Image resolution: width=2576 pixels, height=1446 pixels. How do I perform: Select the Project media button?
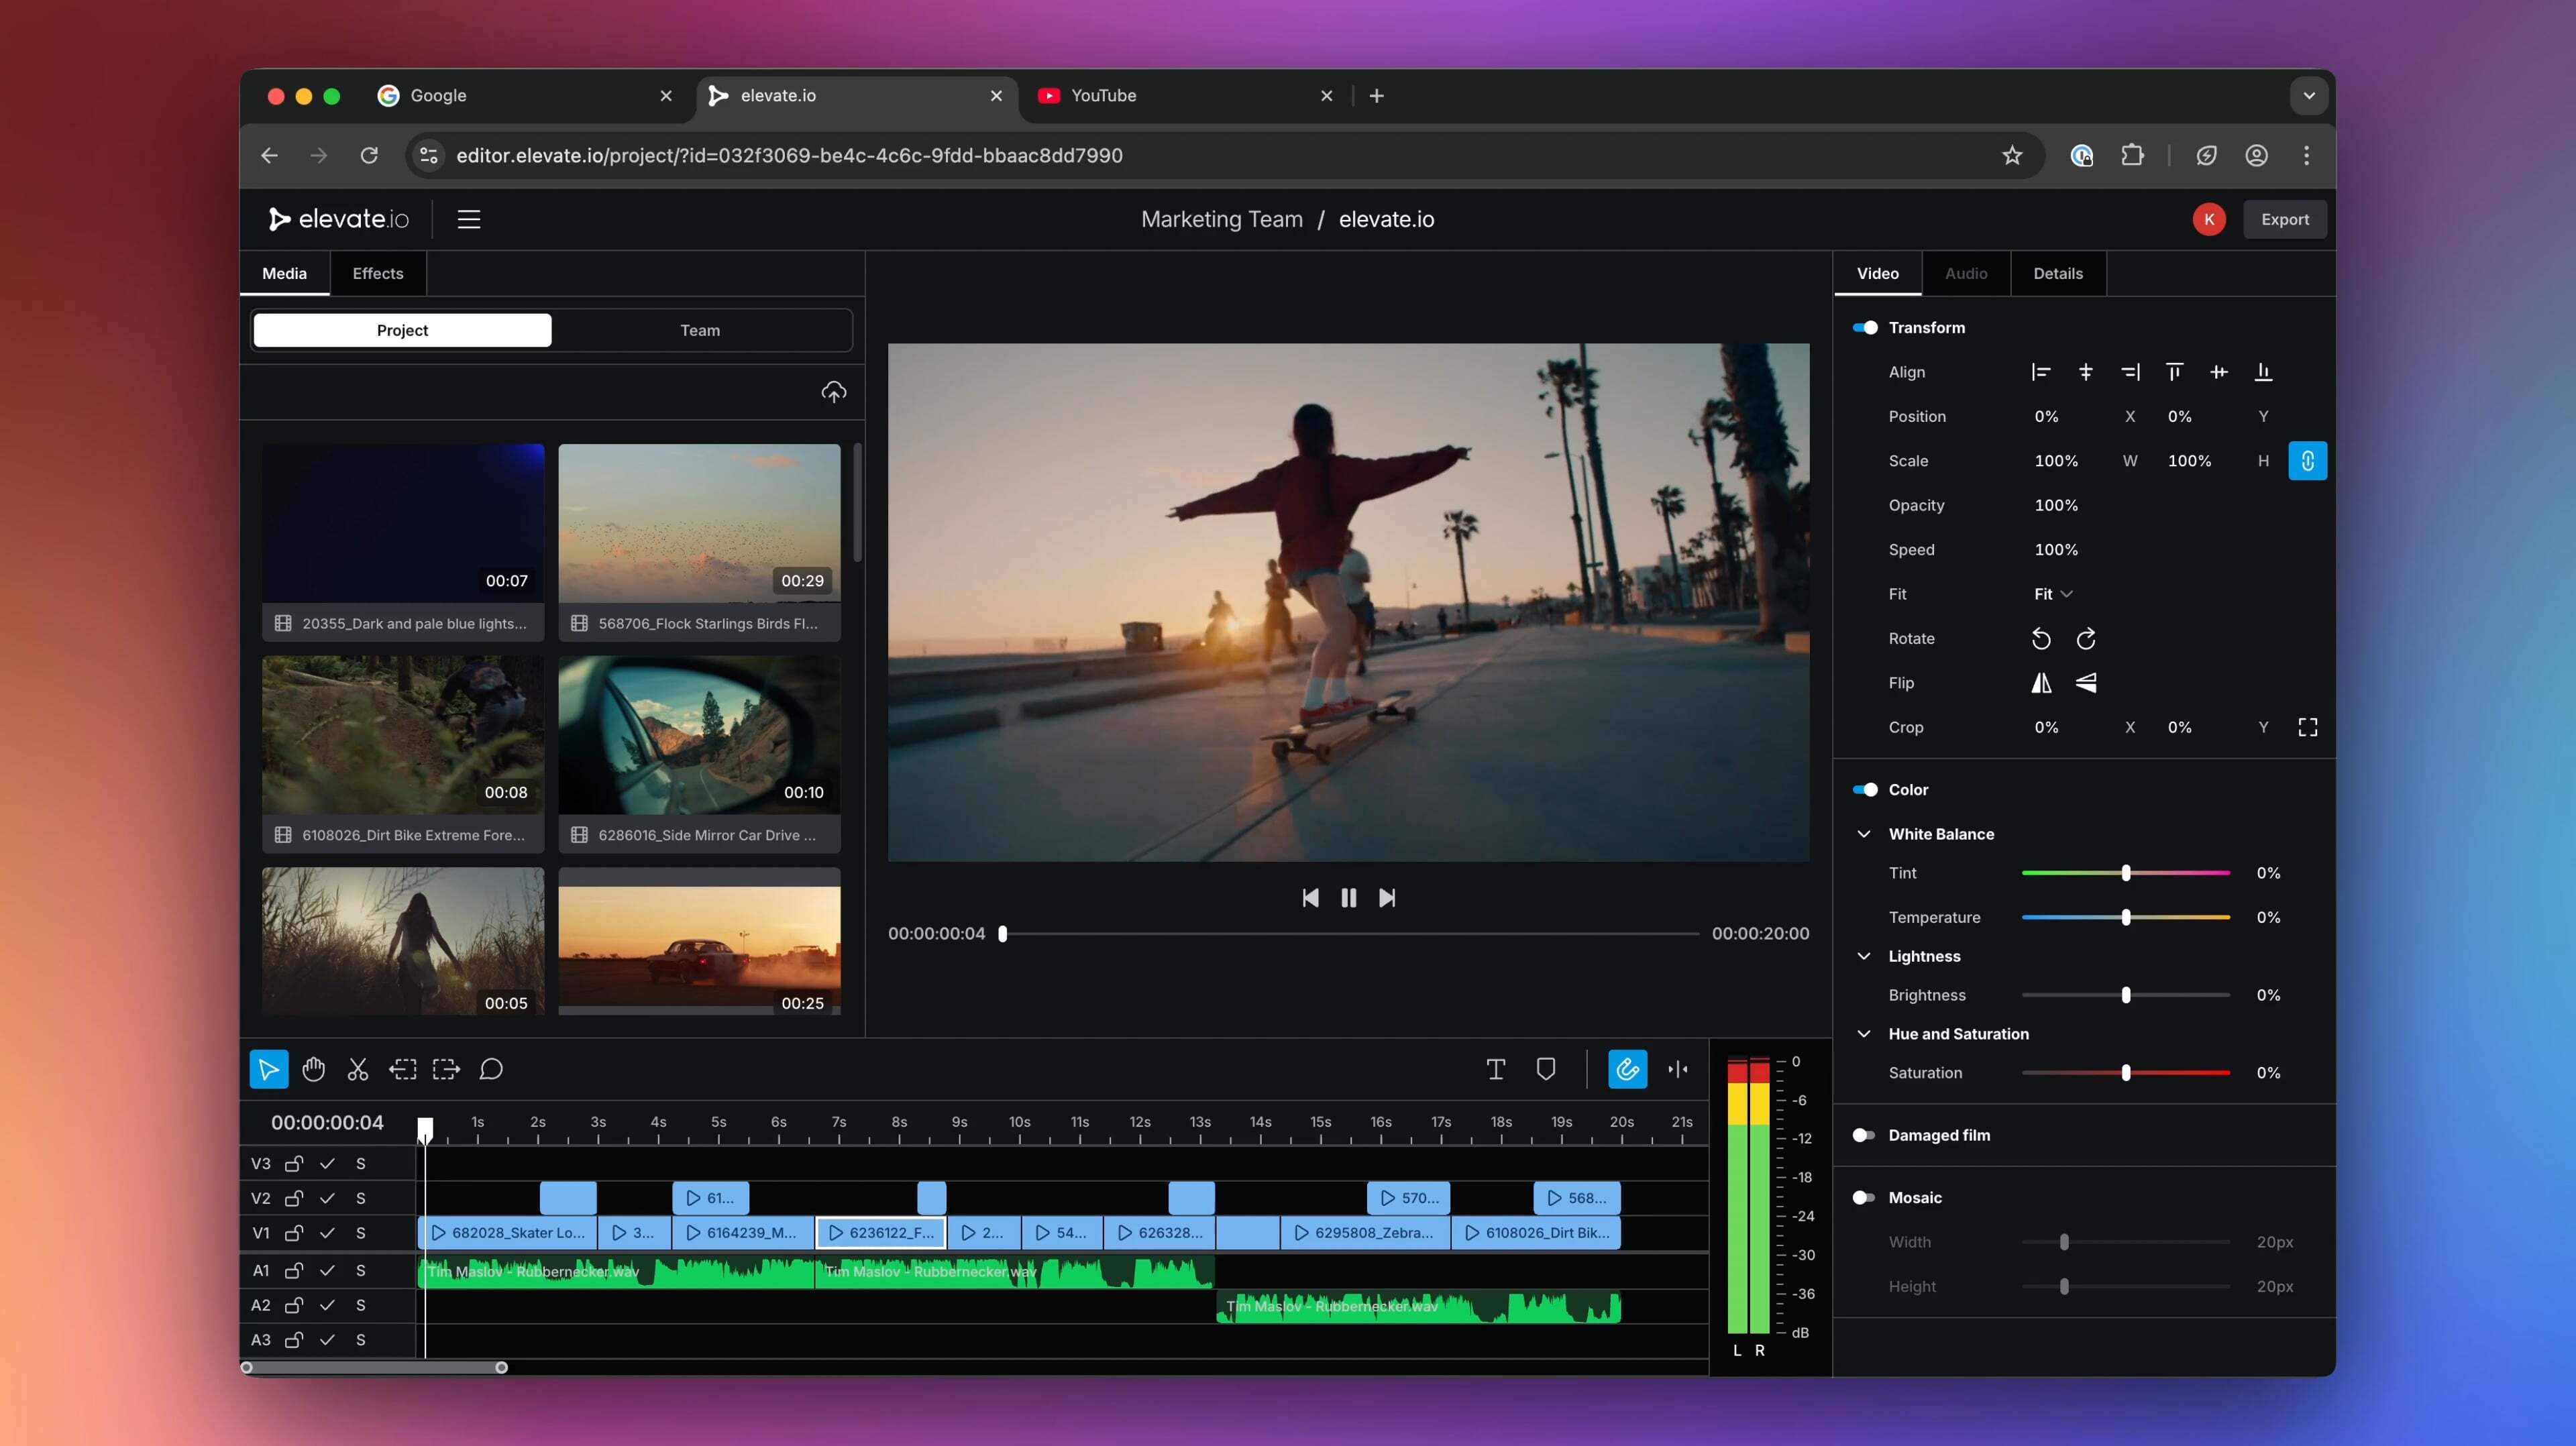pos(402,330)
